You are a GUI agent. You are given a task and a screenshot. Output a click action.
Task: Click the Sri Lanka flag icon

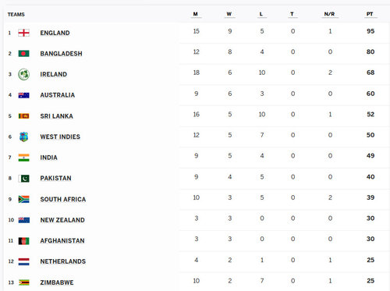[23, 116]
